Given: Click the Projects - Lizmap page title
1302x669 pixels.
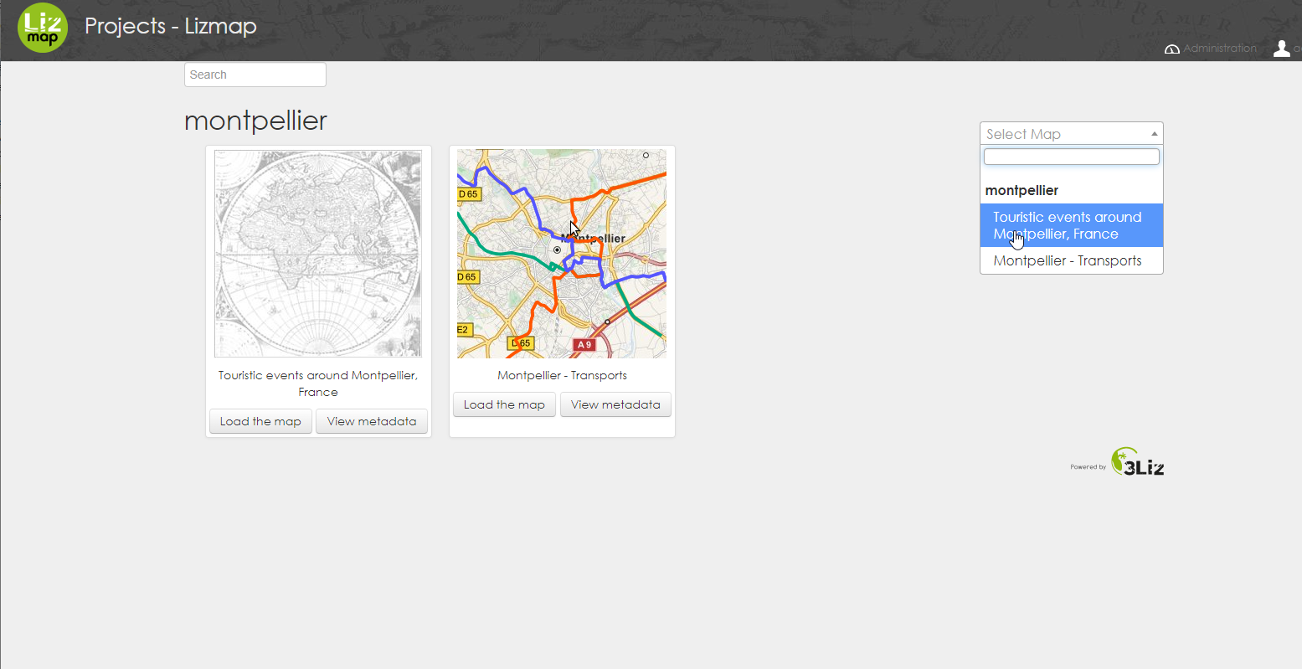Looking at the screenshot, I should (x=171, y=26).
